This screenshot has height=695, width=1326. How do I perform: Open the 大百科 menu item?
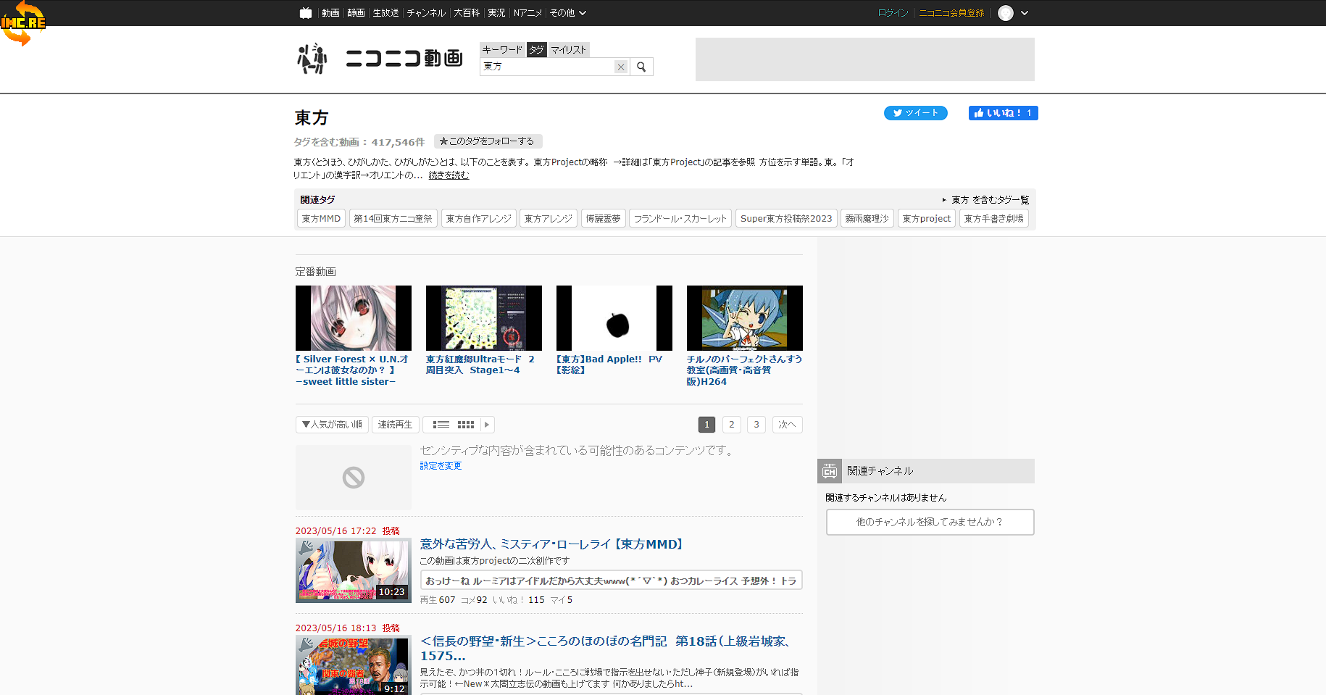(467, 13)
